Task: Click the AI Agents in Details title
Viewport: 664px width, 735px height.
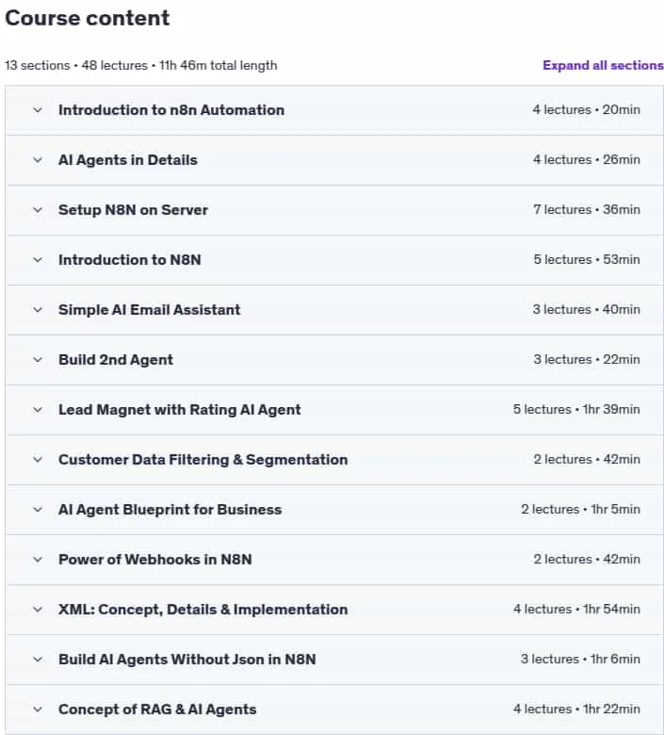Action: (x=127, y=160)
